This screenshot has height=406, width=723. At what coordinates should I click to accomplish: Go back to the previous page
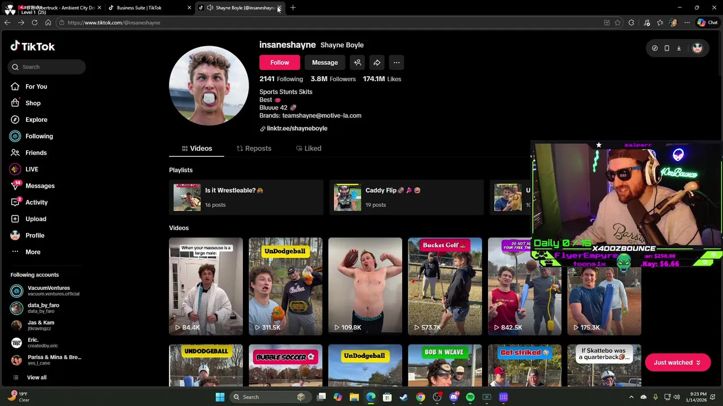[7, 23]
